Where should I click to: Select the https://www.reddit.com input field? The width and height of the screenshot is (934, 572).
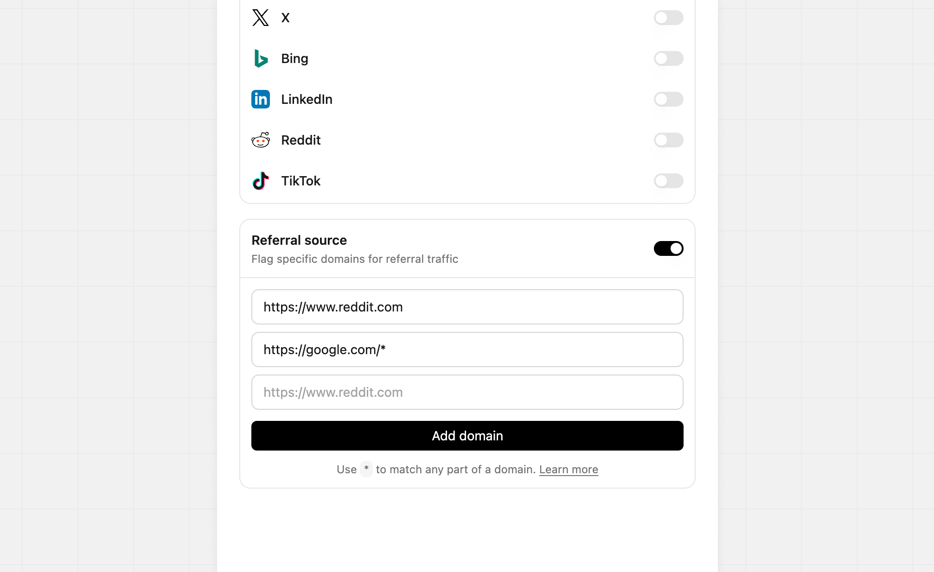[x=467, y=307]
